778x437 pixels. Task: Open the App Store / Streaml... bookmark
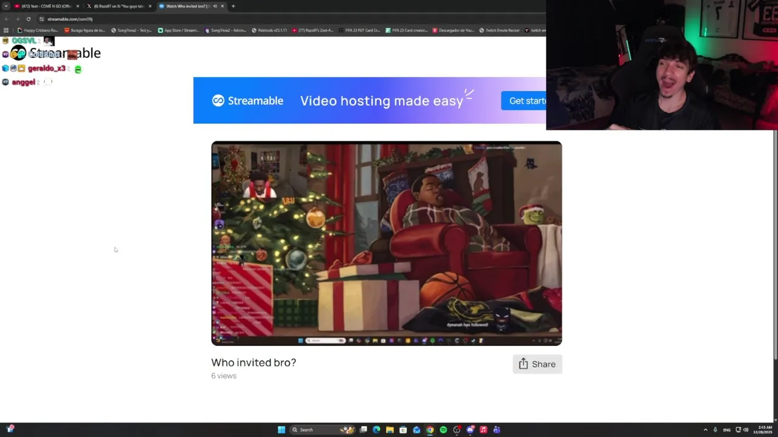[178, 30]
